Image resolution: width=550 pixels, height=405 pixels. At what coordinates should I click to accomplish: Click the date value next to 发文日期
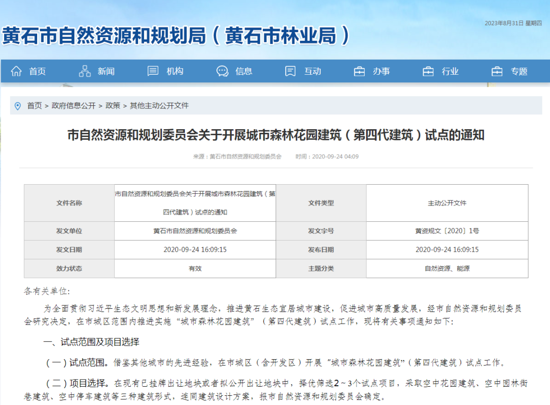tap(195, 249)
